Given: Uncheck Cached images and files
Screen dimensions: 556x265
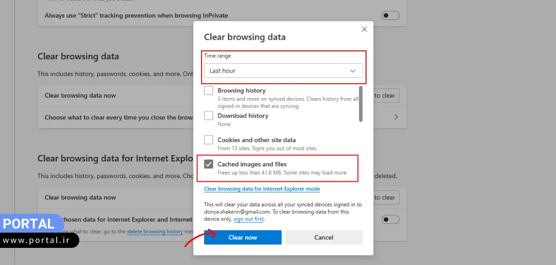Looking at the screenshot, I should point(208,164).
